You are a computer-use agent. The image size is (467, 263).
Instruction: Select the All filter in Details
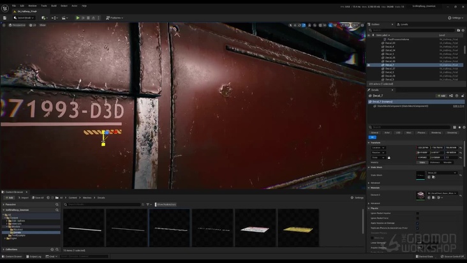tap(373, 137)
